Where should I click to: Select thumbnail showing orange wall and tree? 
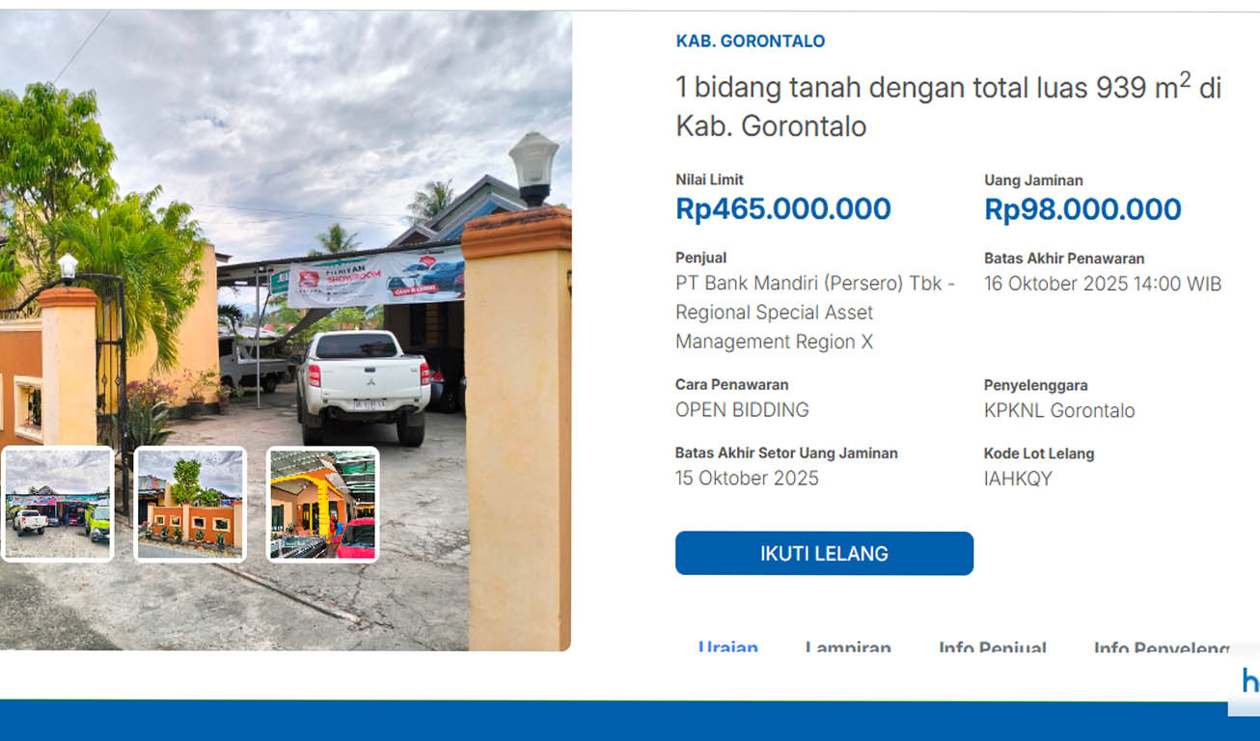(190, 504)
